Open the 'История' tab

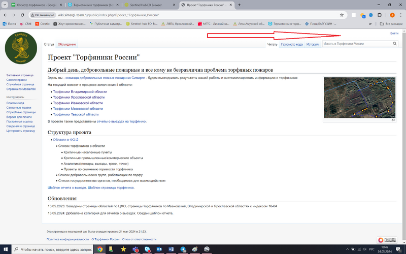click(x=312, y=44)
